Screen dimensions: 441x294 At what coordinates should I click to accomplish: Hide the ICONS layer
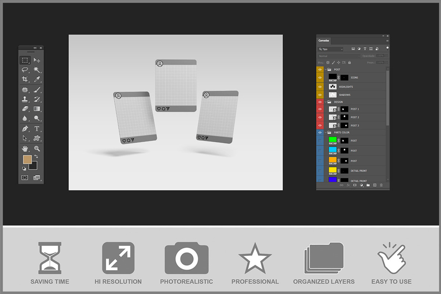click(x=320, y=78)
